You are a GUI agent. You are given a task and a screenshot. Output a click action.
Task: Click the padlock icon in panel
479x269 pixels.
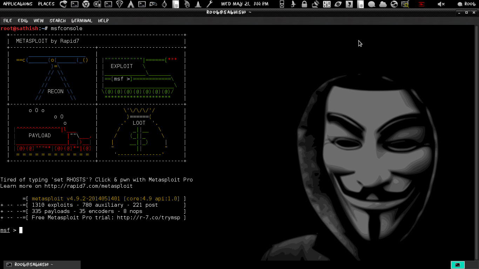[304, 4]
